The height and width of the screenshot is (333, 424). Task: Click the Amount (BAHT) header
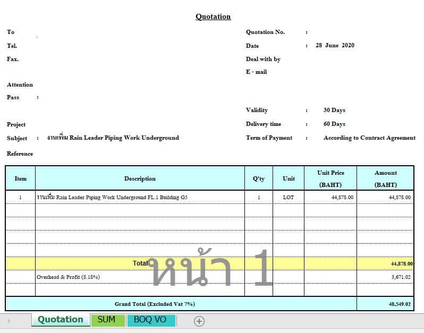click(385, 178)
